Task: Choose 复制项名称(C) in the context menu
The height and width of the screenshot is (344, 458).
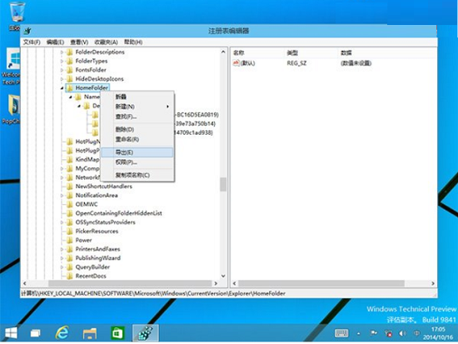Action: pyautogui.click(x=137, y=175)
